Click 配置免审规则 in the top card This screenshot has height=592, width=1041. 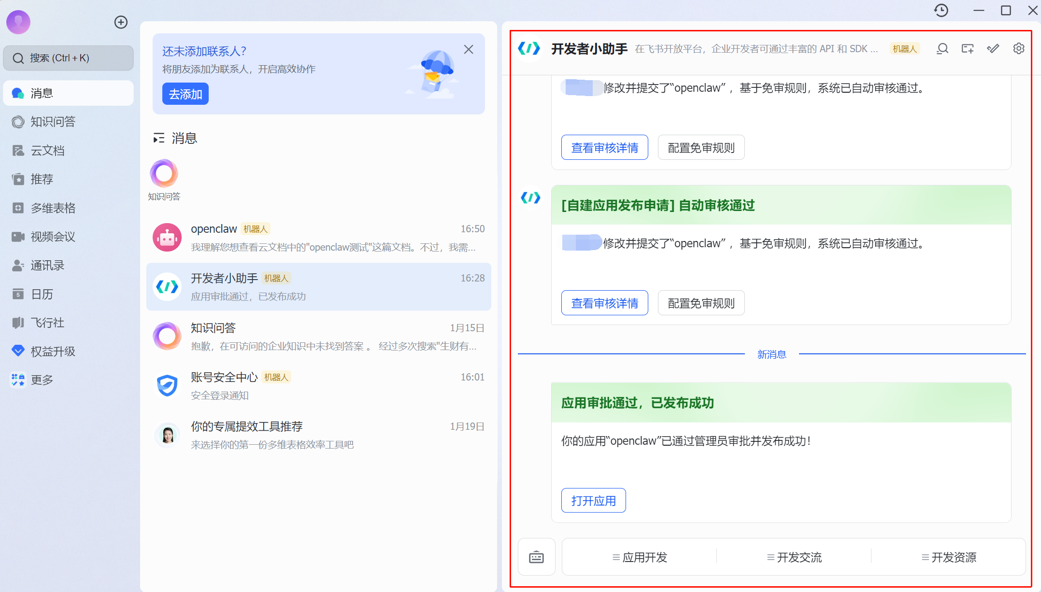tap(701, 147)
